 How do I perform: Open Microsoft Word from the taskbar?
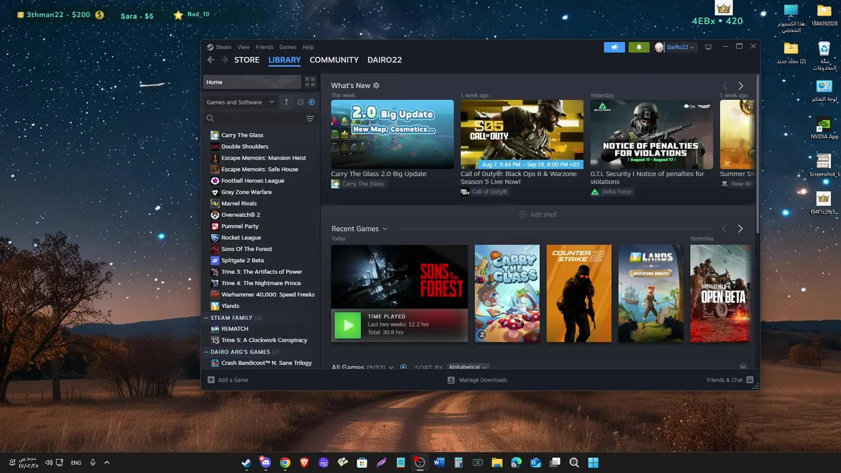click(439, 462)
